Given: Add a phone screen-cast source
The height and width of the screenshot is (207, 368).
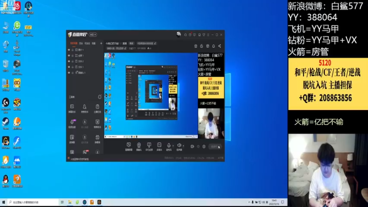Looking at the screenshot, I should (x=149, y=147).
